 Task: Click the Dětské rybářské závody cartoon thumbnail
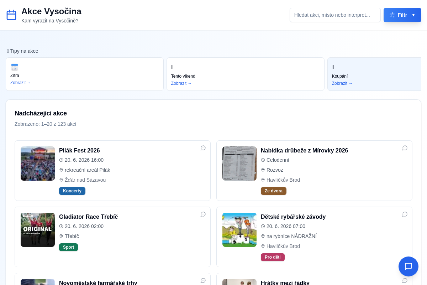pyautogui.click(x=239, y=230)
